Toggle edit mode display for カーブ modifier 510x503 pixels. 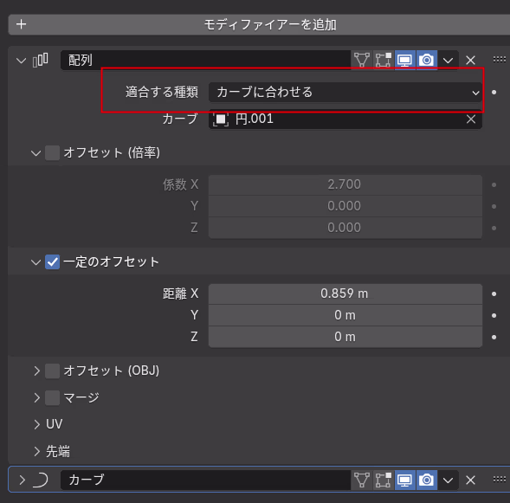[384, 480]
